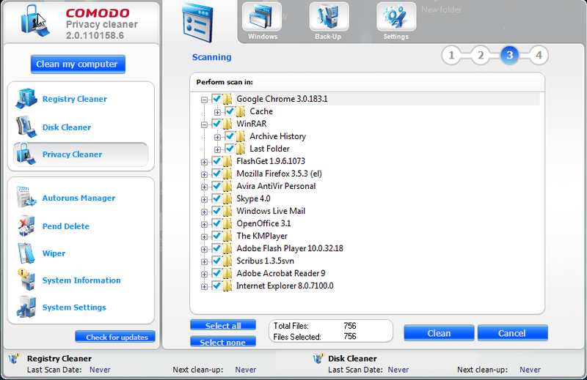Screen dimensions: 587x380
Task: Open Autoruns Manager from the sidebar
Action: (79, 198)
